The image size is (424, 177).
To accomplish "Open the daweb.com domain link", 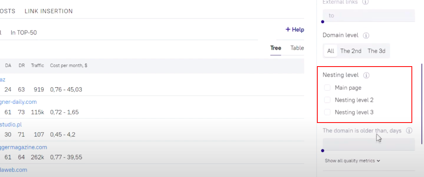I will (x=13, y=170).
